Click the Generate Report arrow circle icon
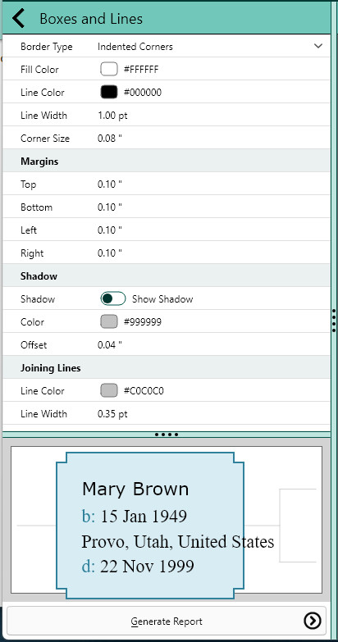Viewport: 338px width, 642px height. [313, 622]
